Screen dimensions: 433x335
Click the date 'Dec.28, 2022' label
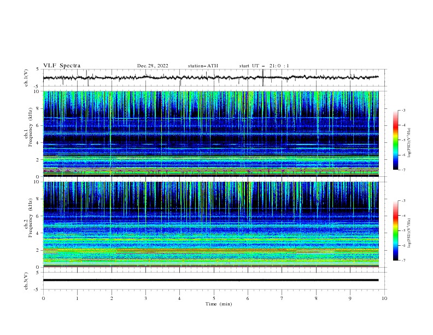click(x=153, y=66)
